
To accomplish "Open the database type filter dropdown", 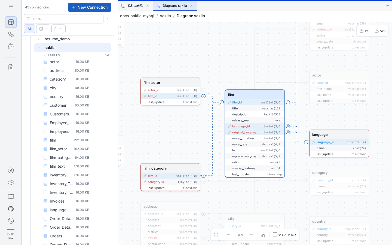I will pos(43,29).
